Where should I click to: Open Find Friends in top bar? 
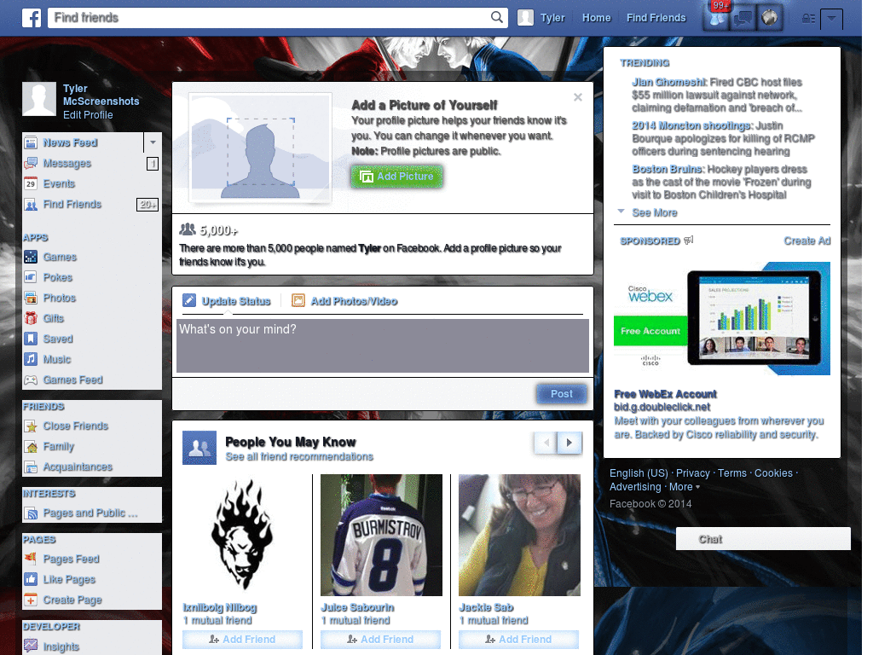(656, 18)
